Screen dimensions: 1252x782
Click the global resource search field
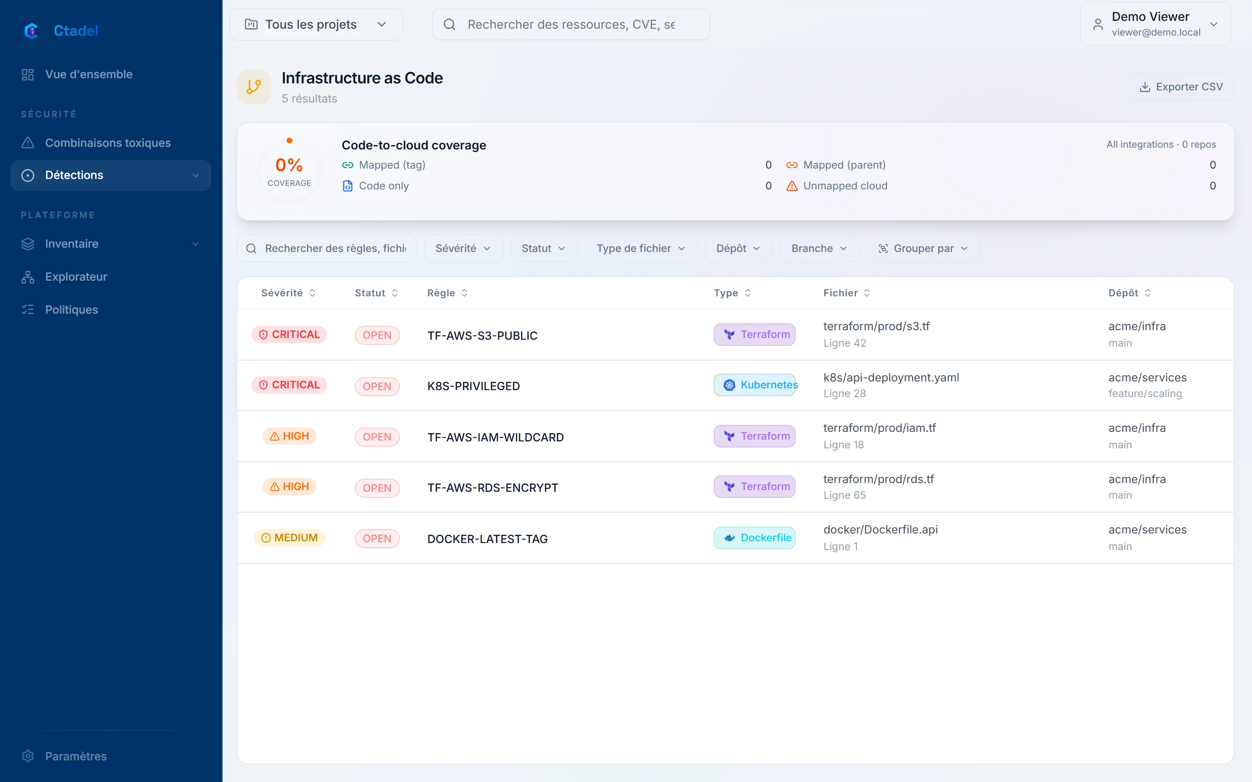pos(571,24)
